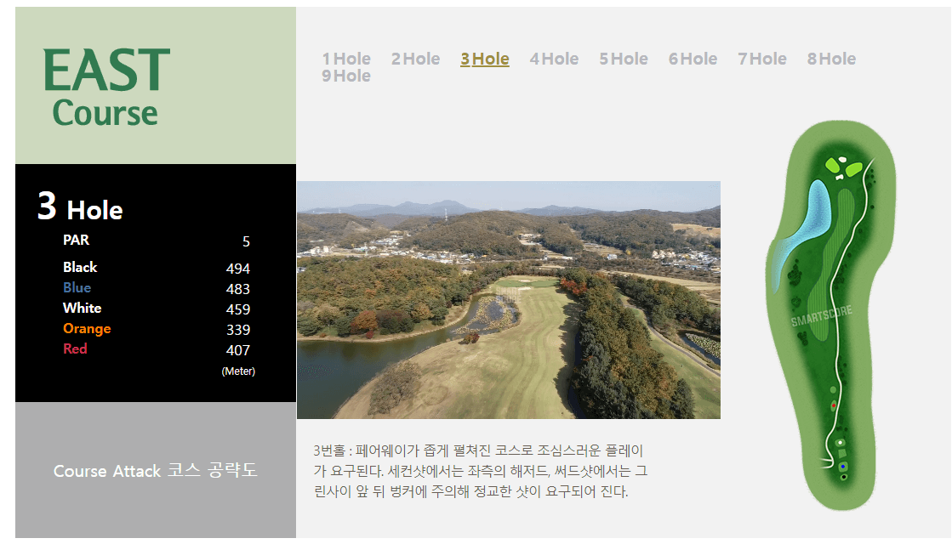Screen dimensions: 952x544
Task: Select the 3 Hole tab
Action: (484, 59)
